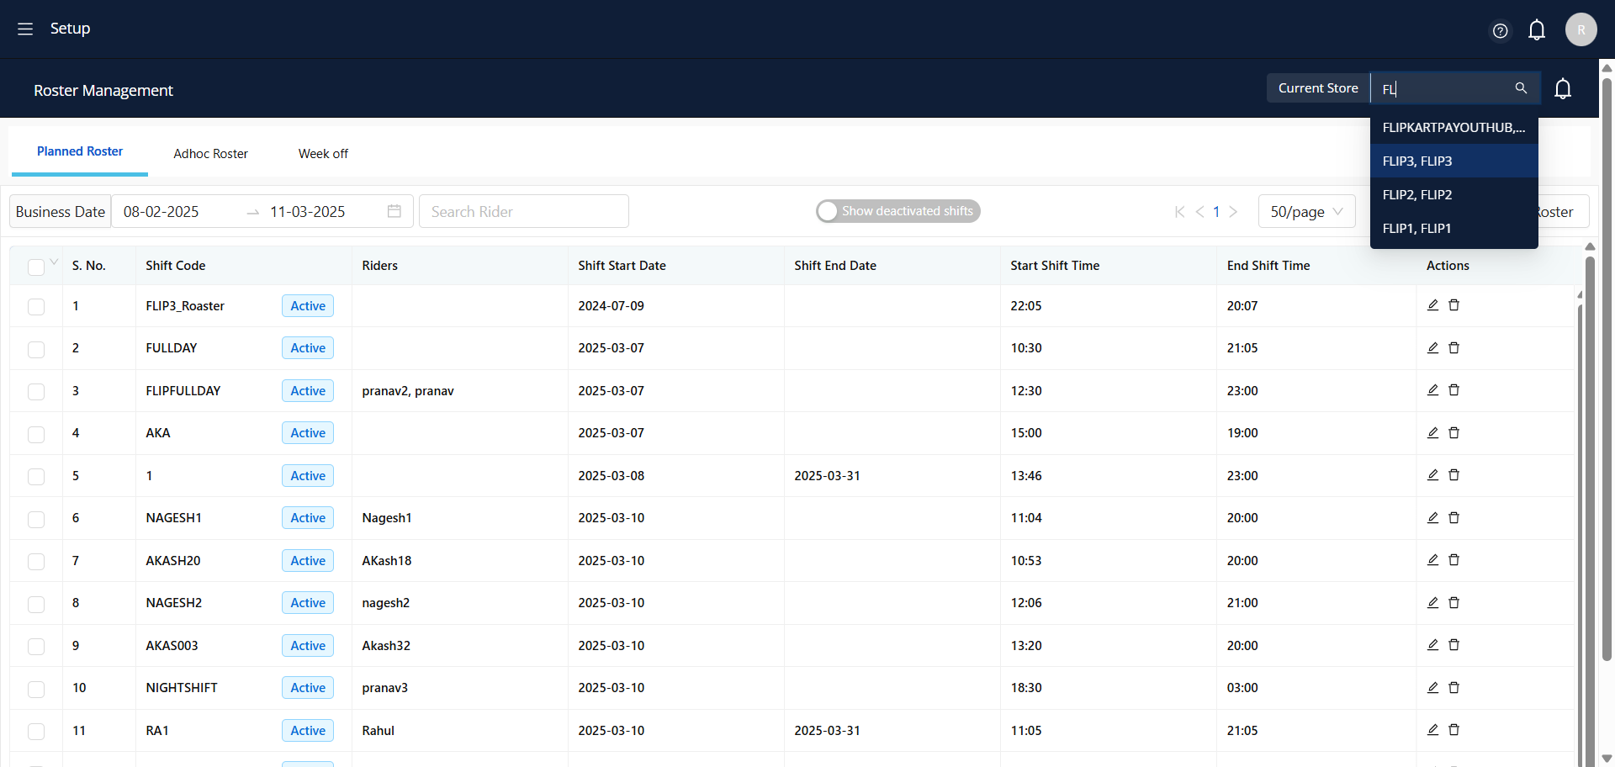Delete the RA1 shift
The image size is (1615, 767).
[x=1453, y=730]
